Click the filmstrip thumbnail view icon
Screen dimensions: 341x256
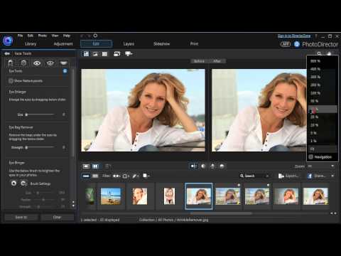(x=86, y=176)
